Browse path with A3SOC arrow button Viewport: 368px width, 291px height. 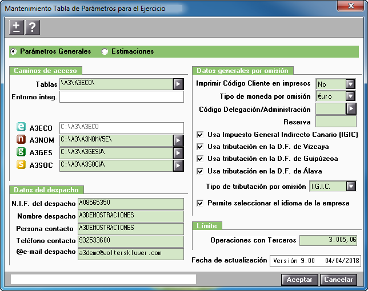pyautogui.click(x=178, y=166)
